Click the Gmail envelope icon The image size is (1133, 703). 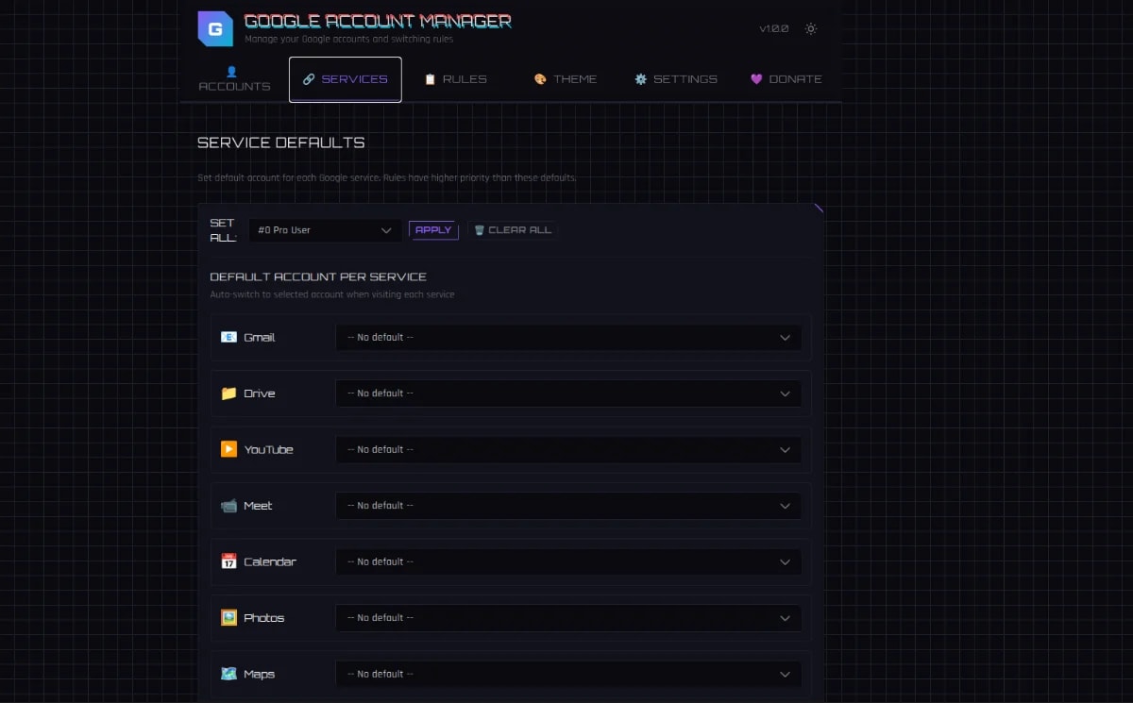(228, 337)
